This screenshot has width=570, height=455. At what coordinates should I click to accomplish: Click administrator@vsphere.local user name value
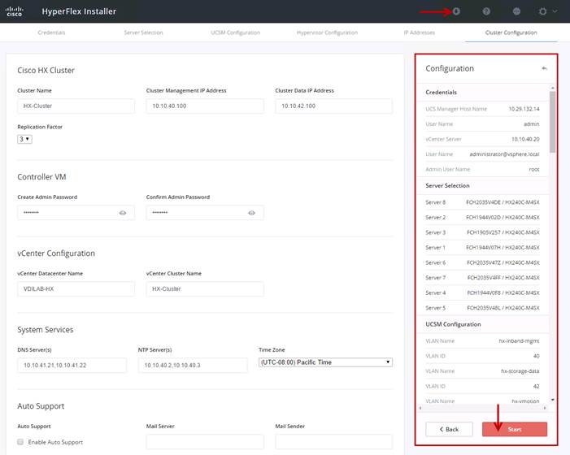click(x=504, y=154)
